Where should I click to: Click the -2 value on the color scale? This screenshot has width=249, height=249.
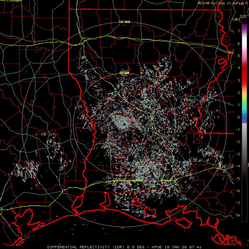238,142
